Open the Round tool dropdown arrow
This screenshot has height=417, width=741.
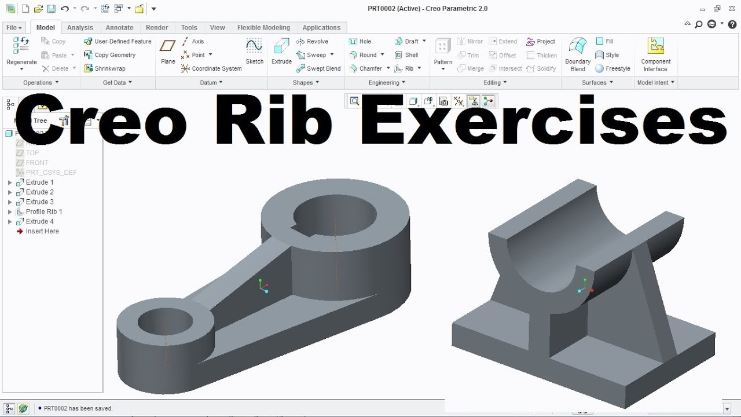(382, 55)
